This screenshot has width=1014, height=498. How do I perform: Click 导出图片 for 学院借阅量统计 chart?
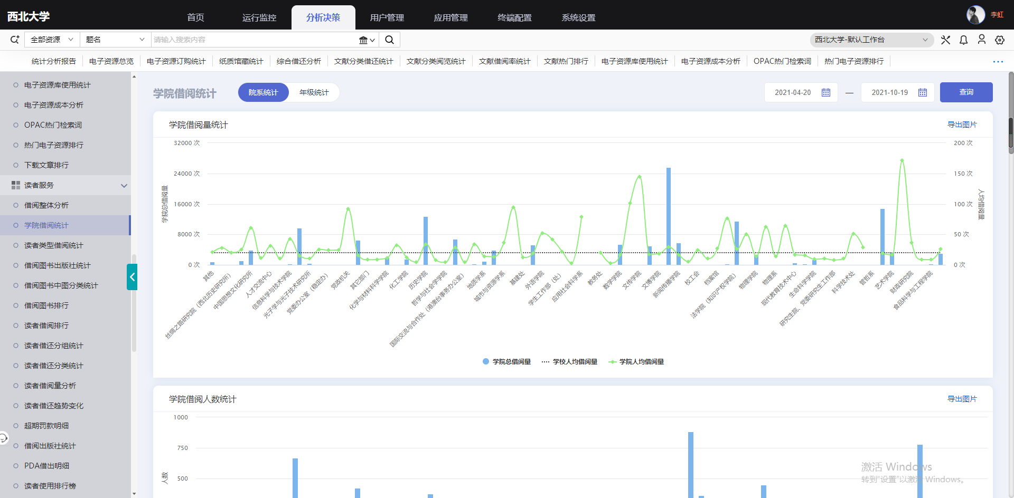tap(962, 125)
